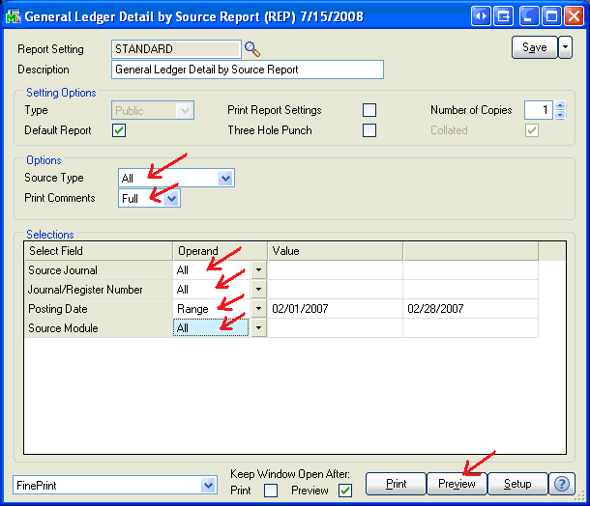This screenshot has height=506, width=590.
Task: Toggle the Collated checkbox
Action: click(532, 130)
